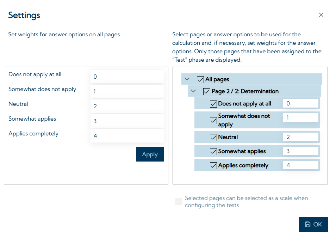
Task: Focus left weight field for Does not apply at all
Action: [x=127, y=77]
